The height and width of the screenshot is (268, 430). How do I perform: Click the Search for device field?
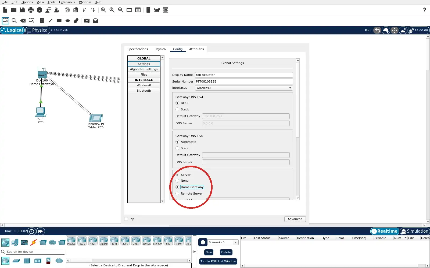click(35, 252)
